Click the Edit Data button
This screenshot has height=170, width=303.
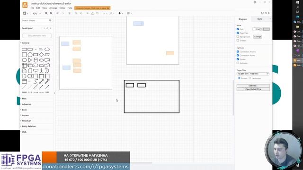[253, 86]
